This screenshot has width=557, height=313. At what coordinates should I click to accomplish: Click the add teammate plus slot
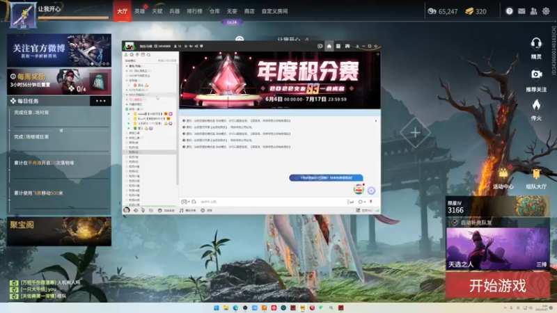click(x=415, y=133)
